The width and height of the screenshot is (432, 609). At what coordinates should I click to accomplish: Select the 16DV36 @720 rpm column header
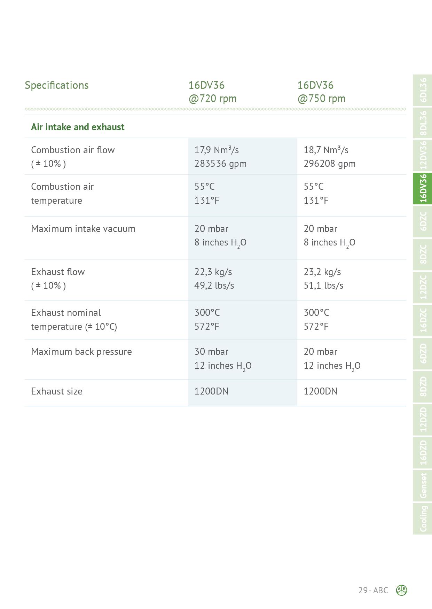pos(212,92)
